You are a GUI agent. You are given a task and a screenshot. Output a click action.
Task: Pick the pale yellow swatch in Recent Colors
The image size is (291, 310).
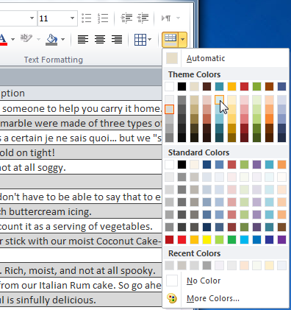(x=270, y=265)
